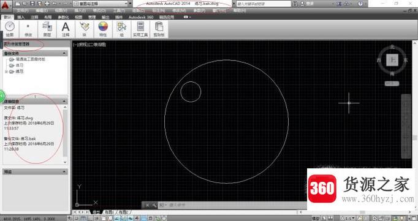Select 暖通施工图模板 file in backup list

31,59
